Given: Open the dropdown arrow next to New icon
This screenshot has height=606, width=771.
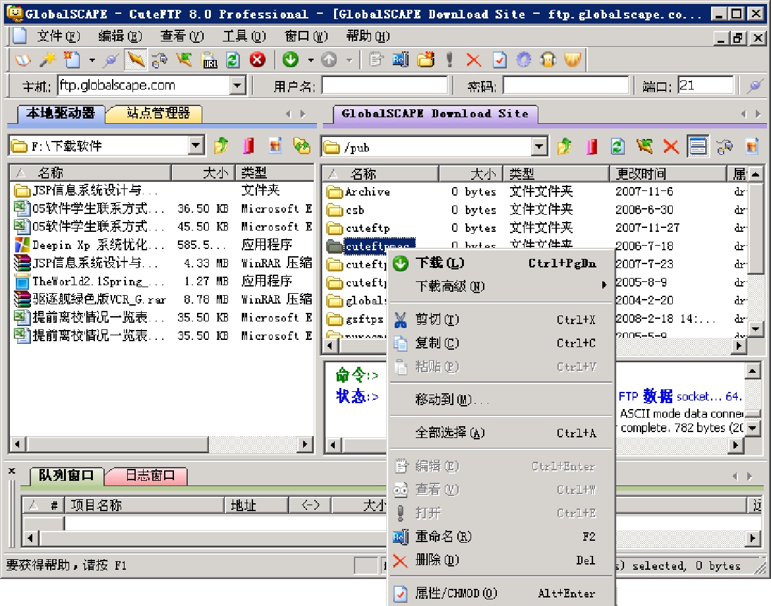Looking at the screenshot, I should coord(92,61).
